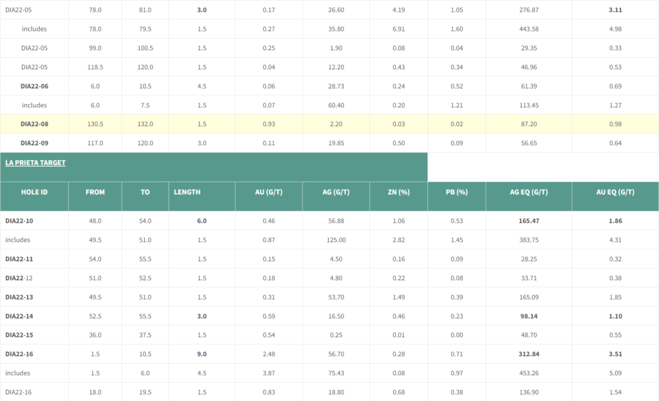Select the DIA22-10 hole ID cell
This screenshot has width=659, height=401.
[x=19, y=220]
